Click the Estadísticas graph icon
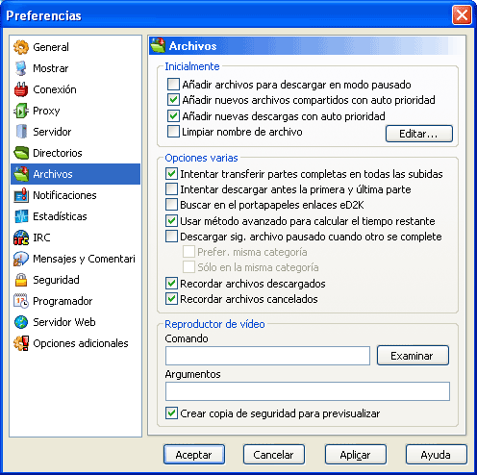Viewport: 477px width, 475px height. click(21, 216)
